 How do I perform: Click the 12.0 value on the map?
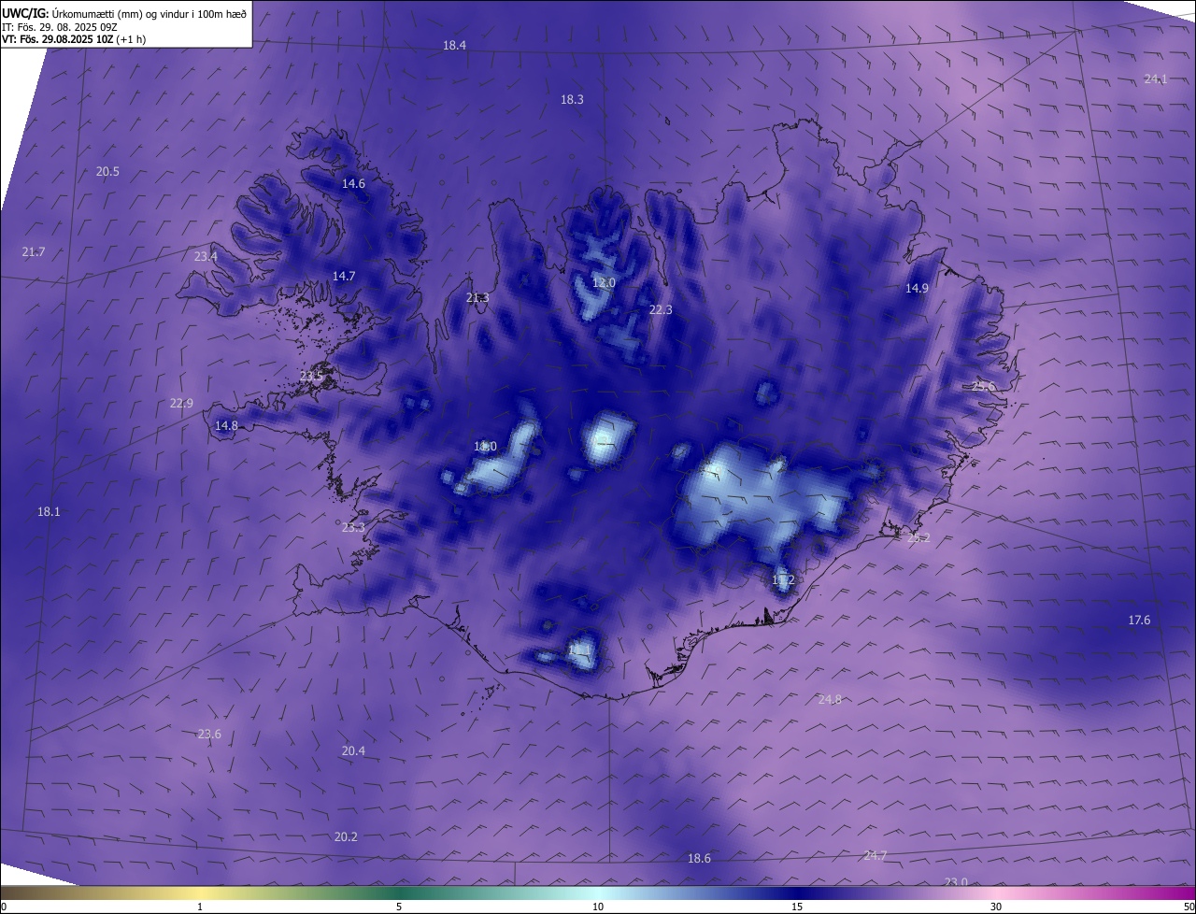click(x=604, y=283)
